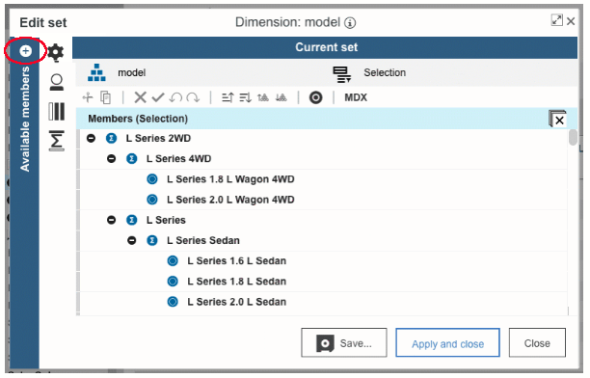Screen dimensions: 590x378
Task: Open the Selection list icon
Action: click(342, 74)
